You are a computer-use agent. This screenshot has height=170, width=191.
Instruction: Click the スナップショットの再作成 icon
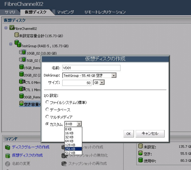point(64,164)
